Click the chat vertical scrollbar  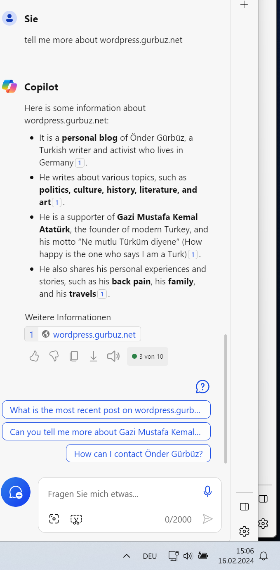coord(225,398)
